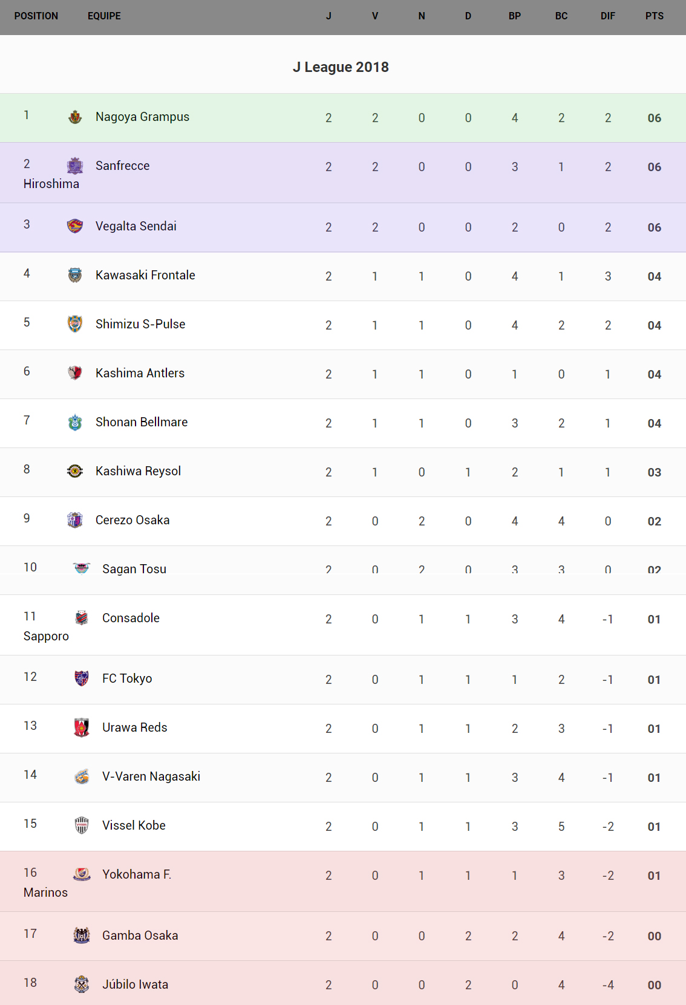Image resolution: width=686 pixels, height=1005 pixels.
Task: Click the Nagoya Grampus club crest
Action: (x=75, y=117)
